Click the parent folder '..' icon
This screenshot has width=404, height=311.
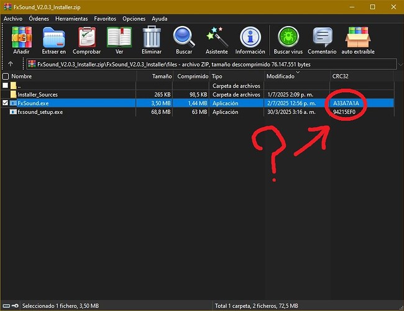[14, 86]
